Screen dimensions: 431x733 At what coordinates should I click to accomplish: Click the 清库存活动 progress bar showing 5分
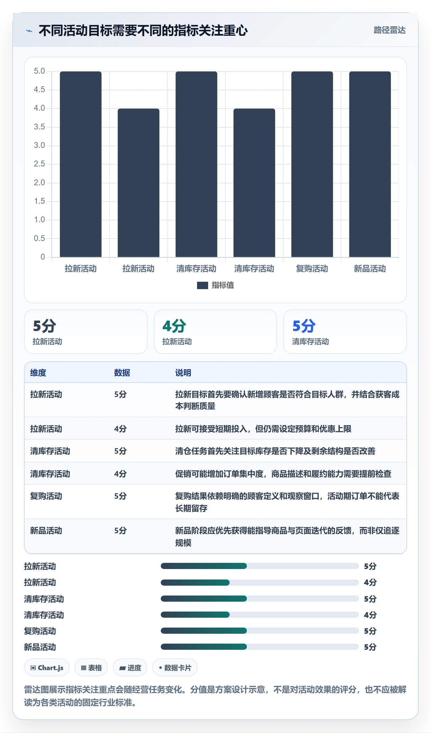click(260, 599)
